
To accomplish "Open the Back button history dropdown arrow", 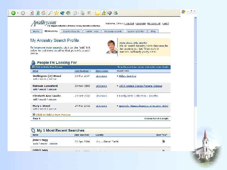I will [18, 13].
